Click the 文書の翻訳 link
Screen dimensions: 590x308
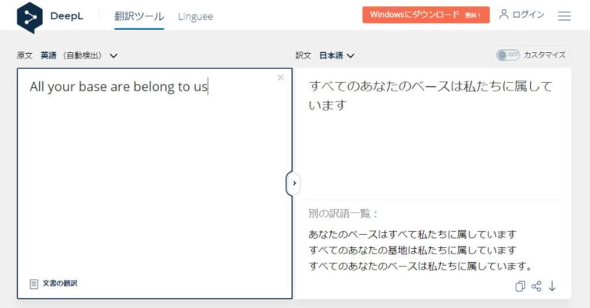point(59,283)
